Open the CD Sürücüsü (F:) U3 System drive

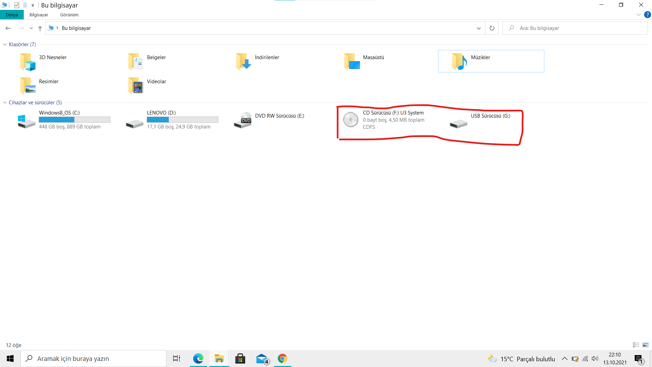point(351,120)
